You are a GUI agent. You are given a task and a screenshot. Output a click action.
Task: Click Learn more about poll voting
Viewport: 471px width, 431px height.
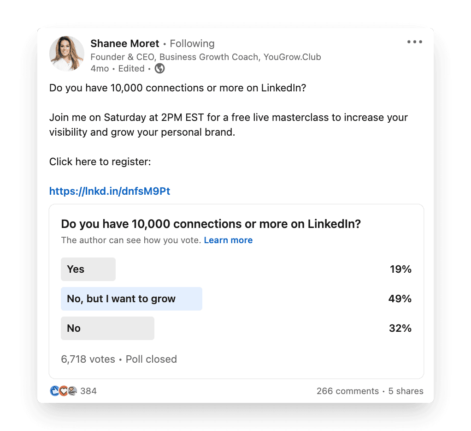tap(228, 240)
